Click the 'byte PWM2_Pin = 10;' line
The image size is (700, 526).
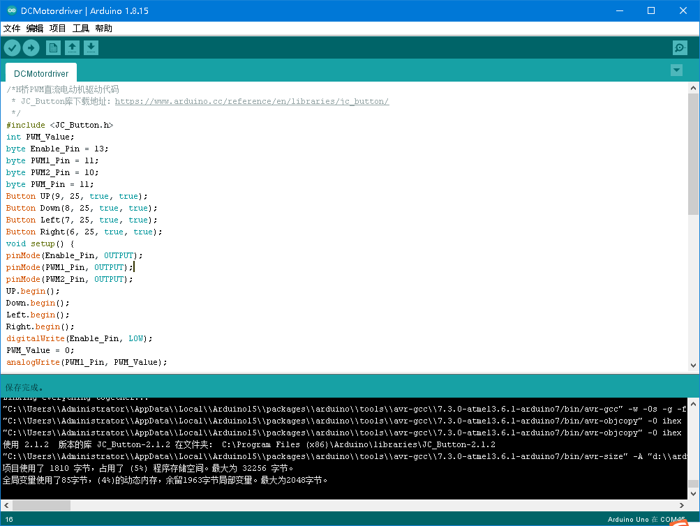[x=52, y=172]
